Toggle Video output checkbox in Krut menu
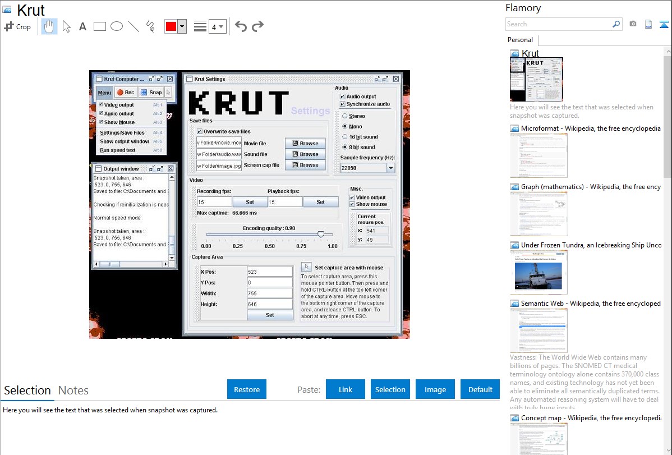The height and width of the screenshot is (455, 672). pos(101,104)
